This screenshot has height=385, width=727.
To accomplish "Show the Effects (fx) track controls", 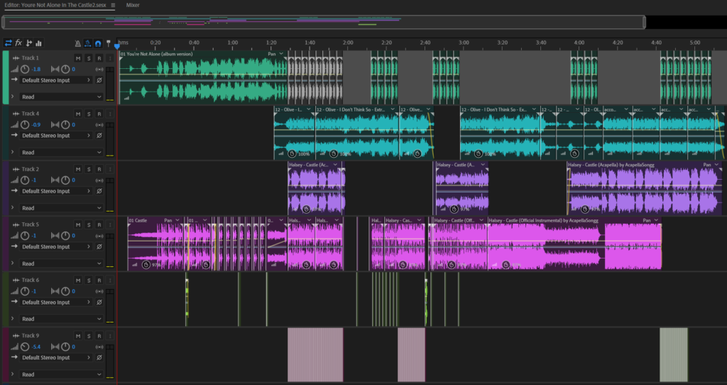I will [18, 43].
